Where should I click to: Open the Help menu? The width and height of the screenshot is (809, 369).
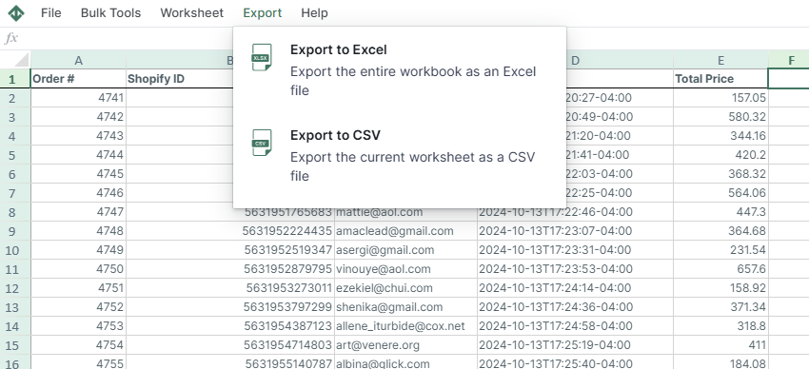(314, 13)
